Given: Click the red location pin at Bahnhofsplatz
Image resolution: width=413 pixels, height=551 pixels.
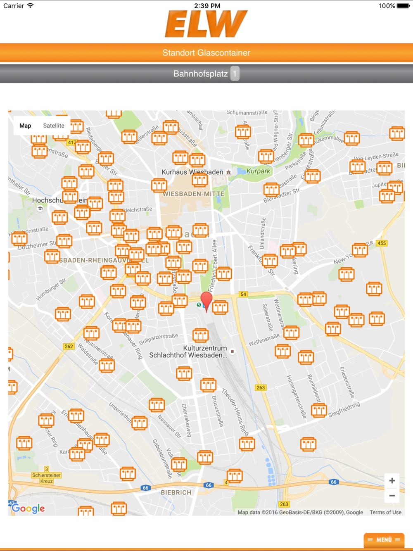Looking at the screenshot, I should coord(206,301).
